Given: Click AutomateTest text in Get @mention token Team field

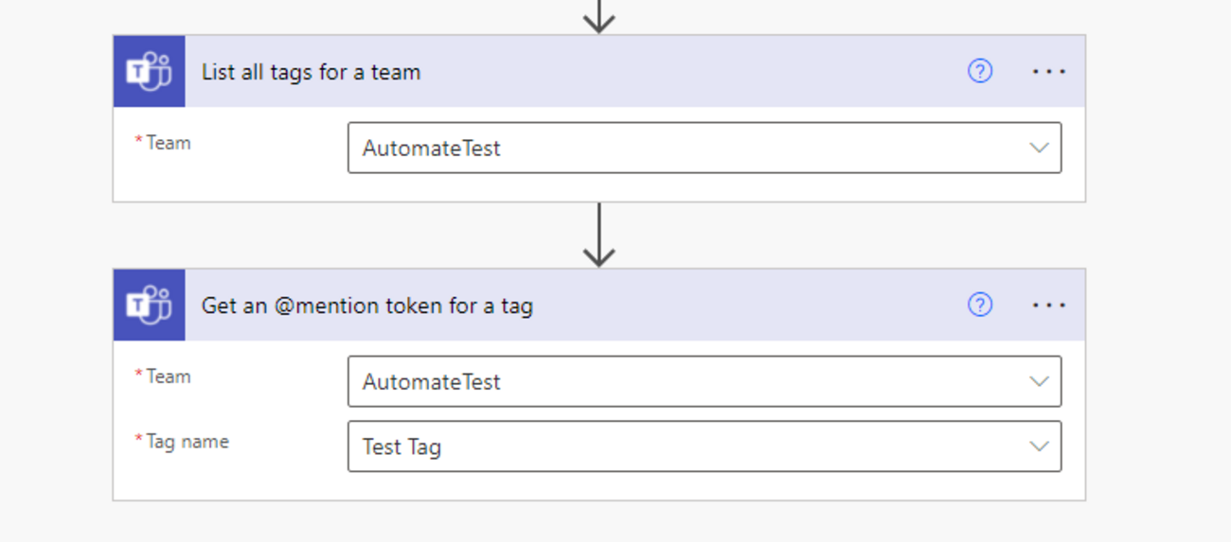Looking at the screenshot, I should tap(432, 382).
